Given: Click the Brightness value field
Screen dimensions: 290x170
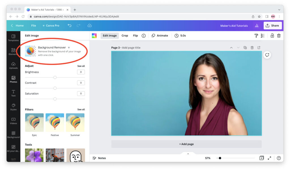Looking at the screenshot, I should pyautogui.click(x=81, y=72).
